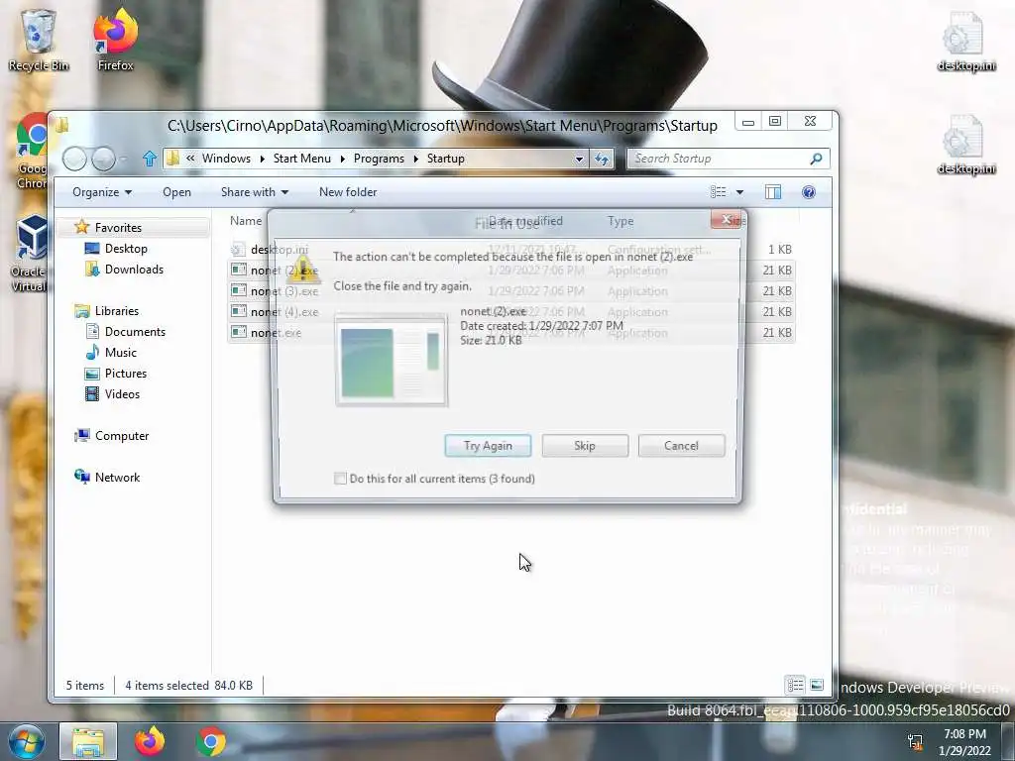Click the Startup breadcrumb segment

click(445, 159)
